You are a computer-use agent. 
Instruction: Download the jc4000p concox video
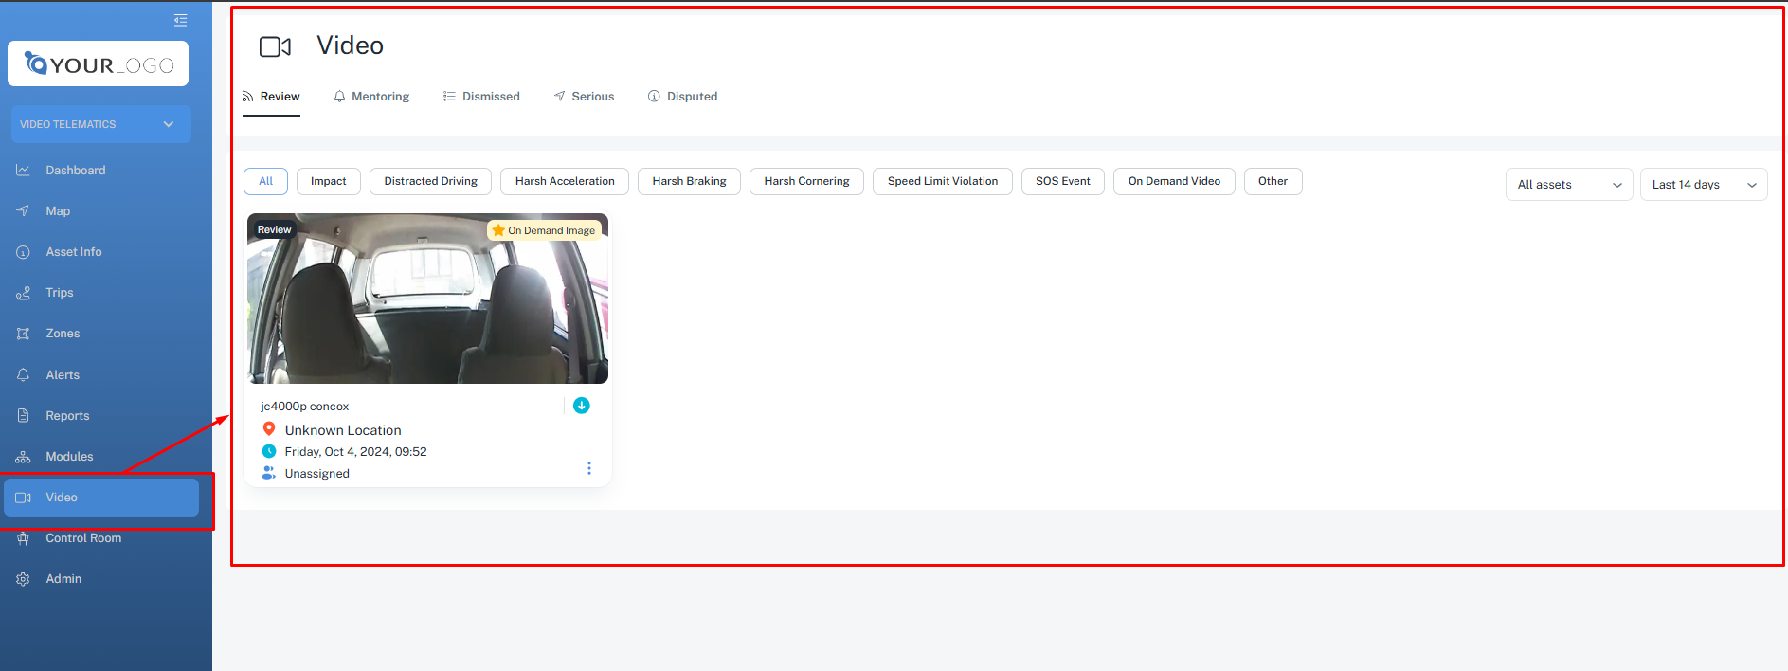click(582, 406)
